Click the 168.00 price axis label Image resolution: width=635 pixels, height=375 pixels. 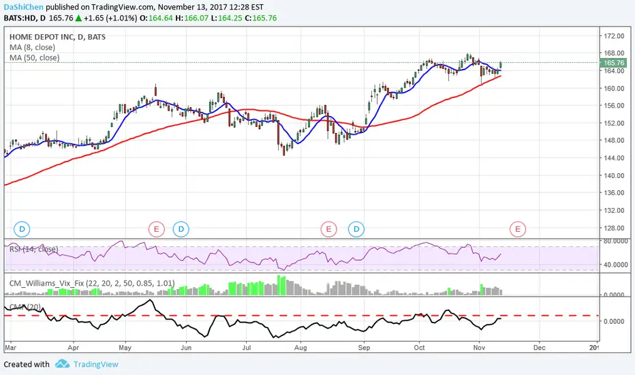pyautogui.click(x=614, y=53)
